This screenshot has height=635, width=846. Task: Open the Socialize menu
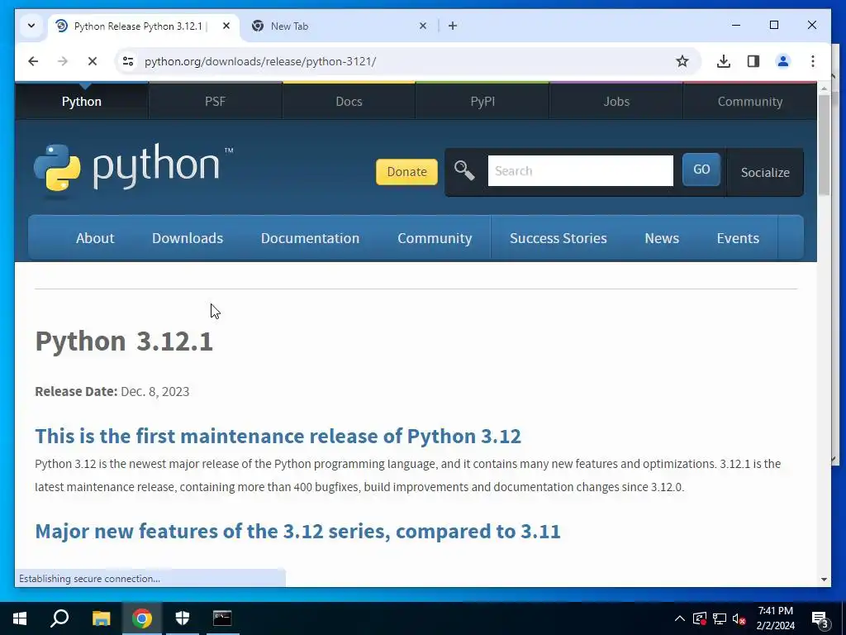point(764,172)
